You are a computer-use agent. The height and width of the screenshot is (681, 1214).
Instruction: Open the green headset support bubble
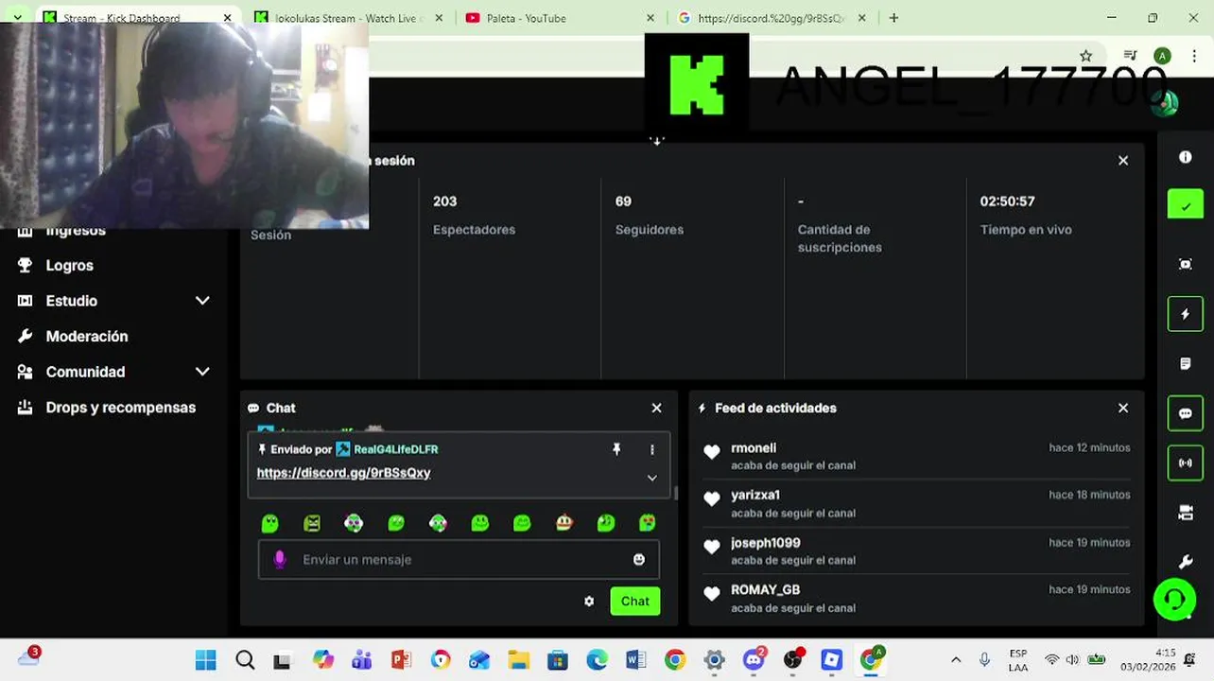point(1174,600)
